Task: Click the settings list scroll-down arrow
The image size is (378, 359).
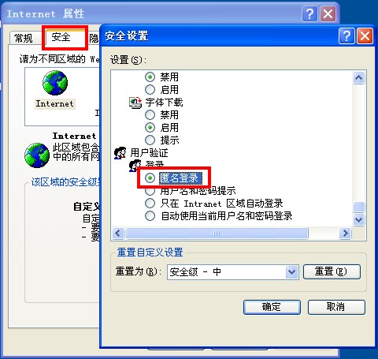Action: pos(358,219)
